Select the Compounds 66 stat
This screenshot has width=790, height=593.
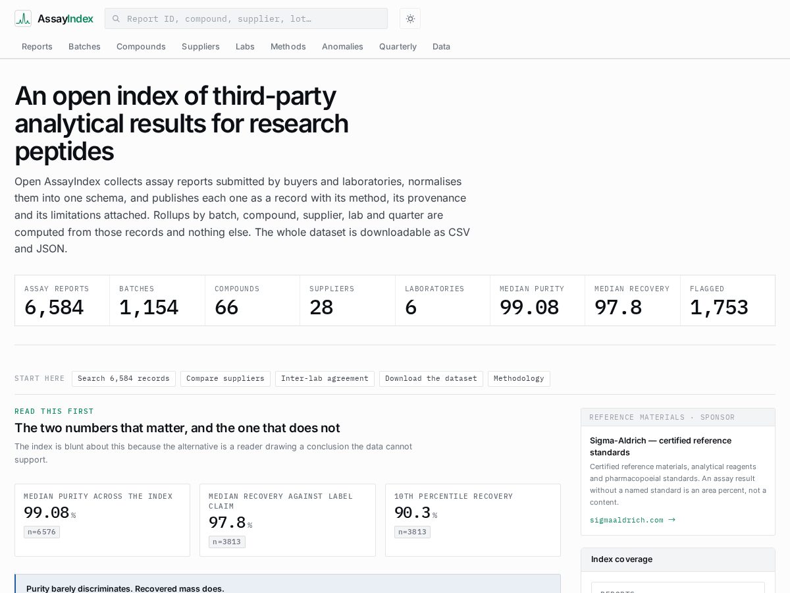[252, 300]
